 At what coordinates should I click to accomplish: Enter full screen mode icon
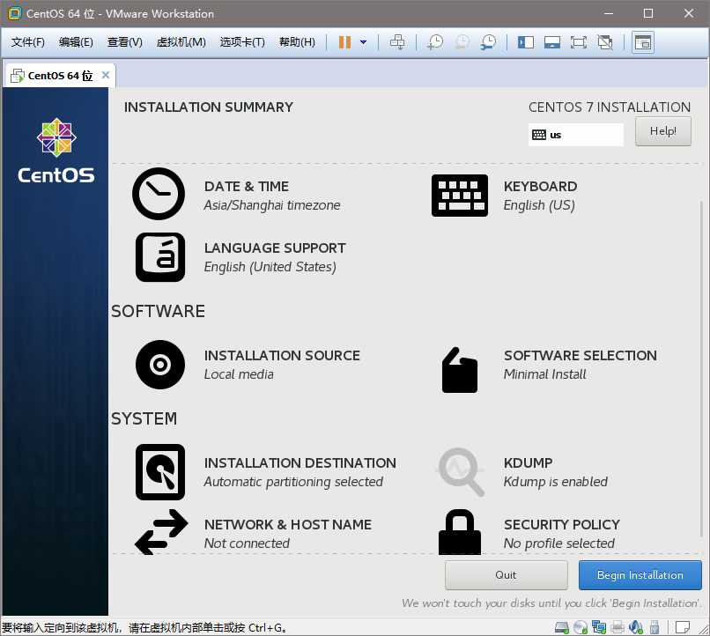pos(579,42)
